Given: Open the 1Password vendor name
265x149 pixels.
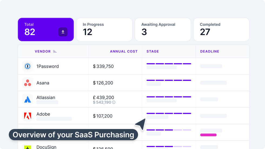Looking at the screenshot, I should pyautogui.click(x=48, y=66).
